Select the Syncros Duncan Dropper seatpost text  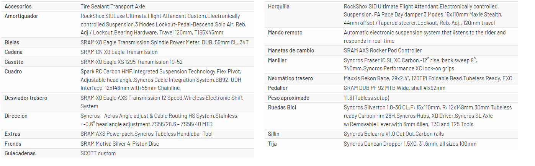[410, 144]
